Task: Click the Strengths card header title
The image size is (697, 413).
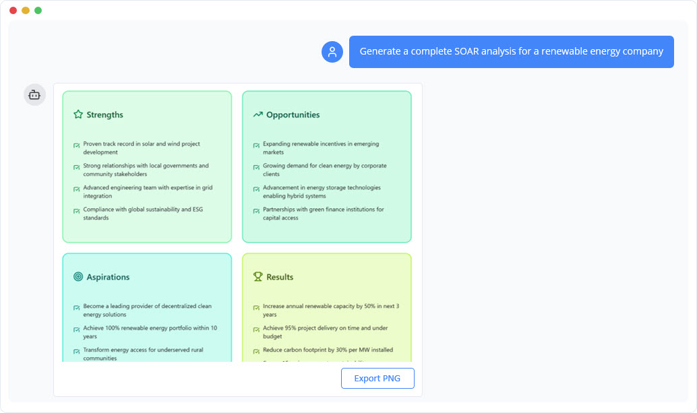Action: 106,115
